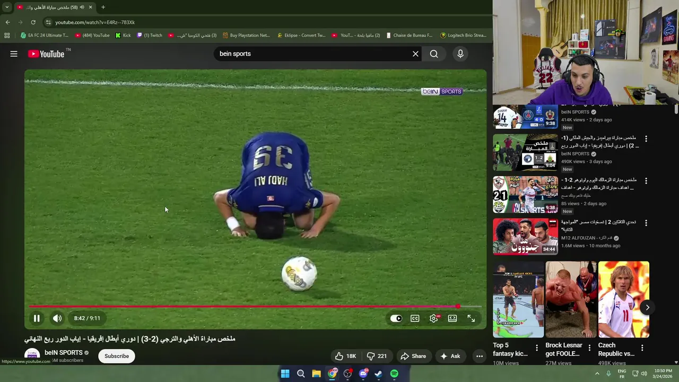Open the 9:04 beIN SPORTS recommended video thumbnail

(525, 152)
